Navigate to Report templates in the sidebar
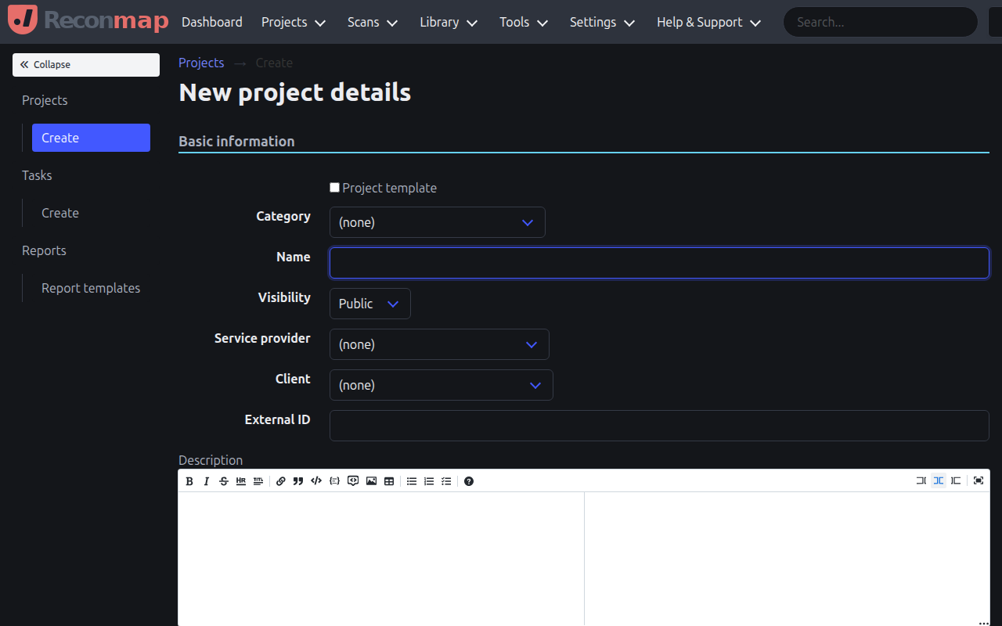 (91, 288)
